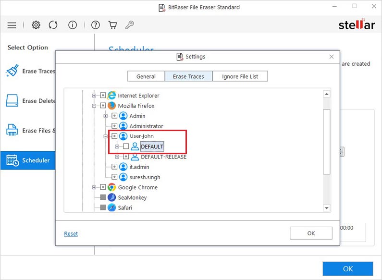This screenshot has height=280, width=382.
Task: Collapse the User-John tree node
Action: tap(106, 136)
